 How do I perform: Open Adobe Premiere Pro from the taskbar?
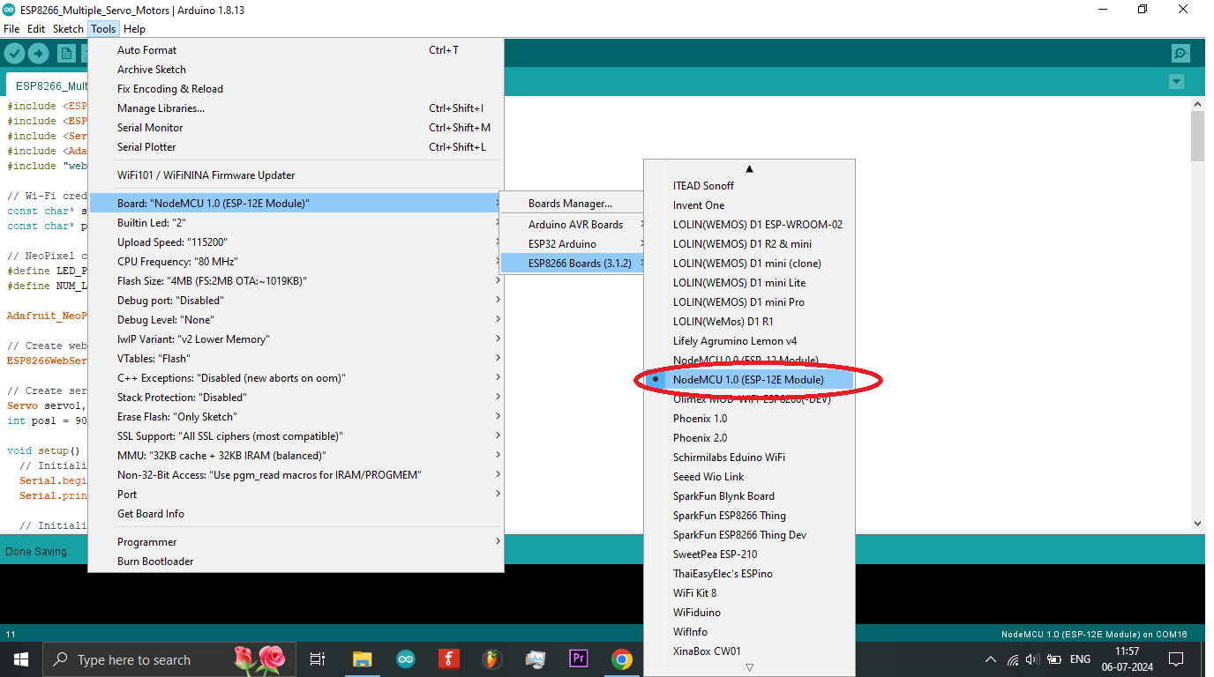tap(579, 659)
